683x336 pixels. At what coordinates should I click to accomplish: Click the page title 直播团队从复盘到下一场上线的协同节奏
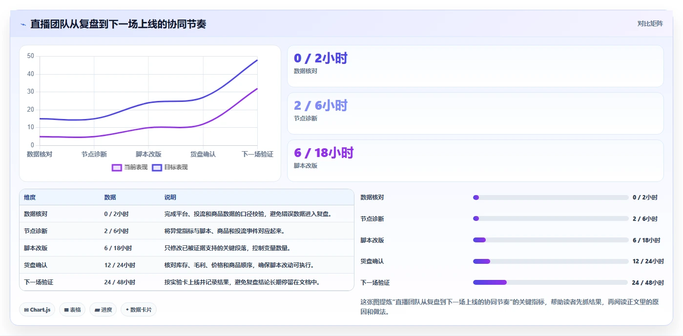point(118,24)
